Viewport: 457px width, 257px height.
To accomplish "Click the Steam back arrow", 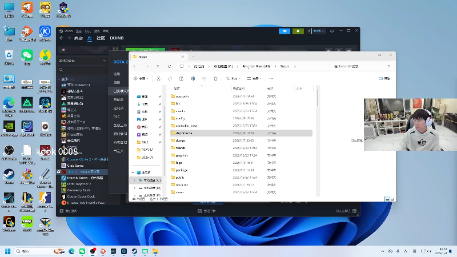I will pyautogui.click(x=62, y=38).
